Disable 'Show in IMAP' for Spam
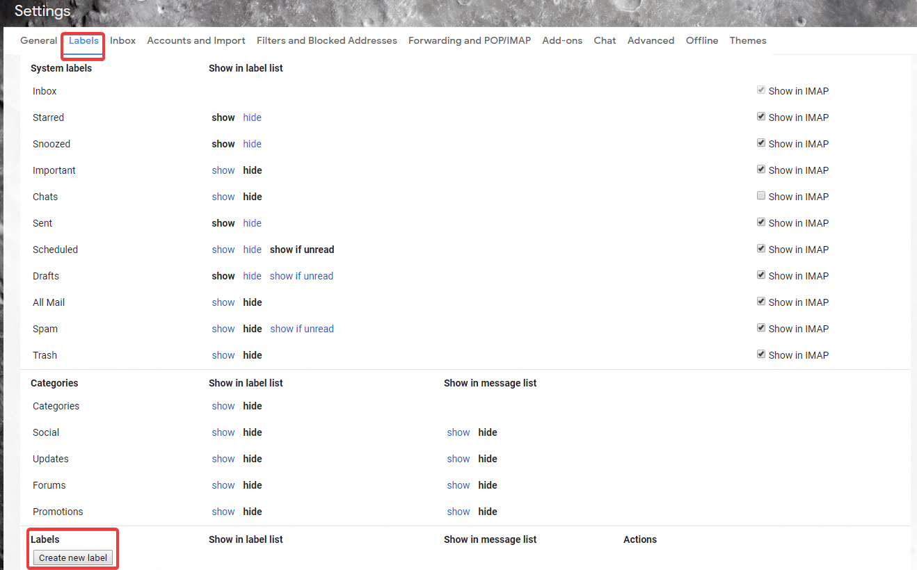Screen dimensions: 917x570 (760, 327)
